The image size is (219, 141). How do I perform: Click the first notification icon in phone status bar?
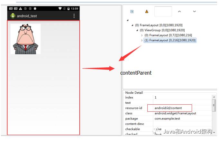pyautogui.click(x=11, y=9)
